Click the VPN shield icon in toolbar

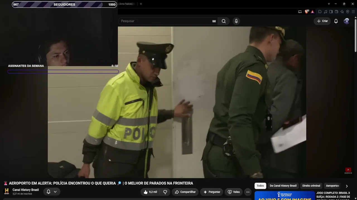pyautogui.click(x=348, y=12)
